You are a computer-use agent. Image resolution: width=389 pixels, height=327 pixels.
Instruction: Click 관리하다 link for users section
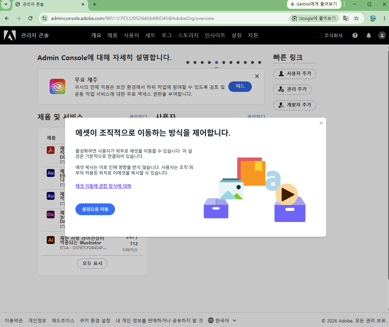[256, 116]
